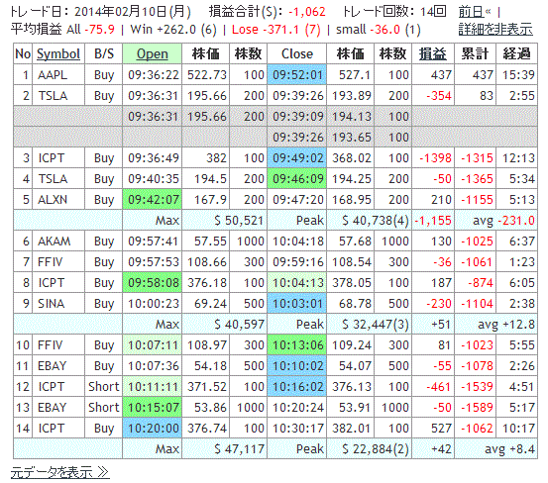Click the -461 loss value
This screenshot has width=548, height=483.
pos(439,386)
